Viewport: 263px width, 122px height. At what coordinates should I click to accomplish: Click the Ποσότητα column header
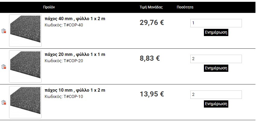tap(185, 7)
